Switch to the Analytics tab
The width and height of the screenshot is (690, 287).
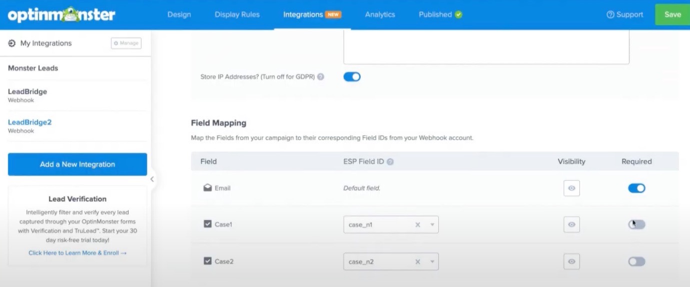point(380,14)
